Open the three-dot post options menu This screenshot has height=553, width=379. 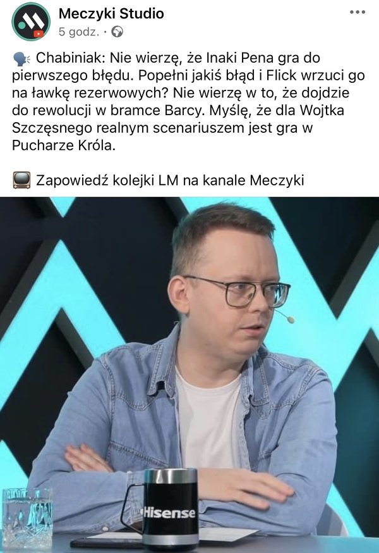pyautogui.click(x=357, y=13)
